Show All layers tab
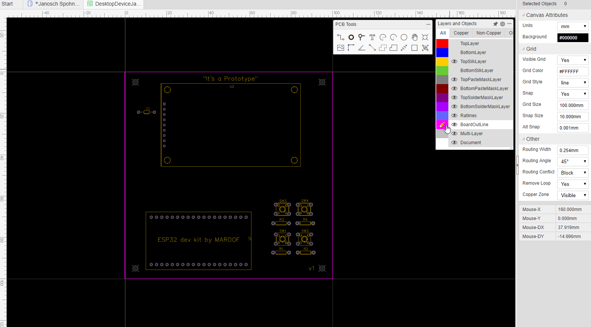 pos(443,33)
